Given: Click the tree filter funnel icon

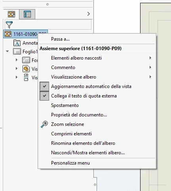Looking at the screenshot, I should pos(9,25).
